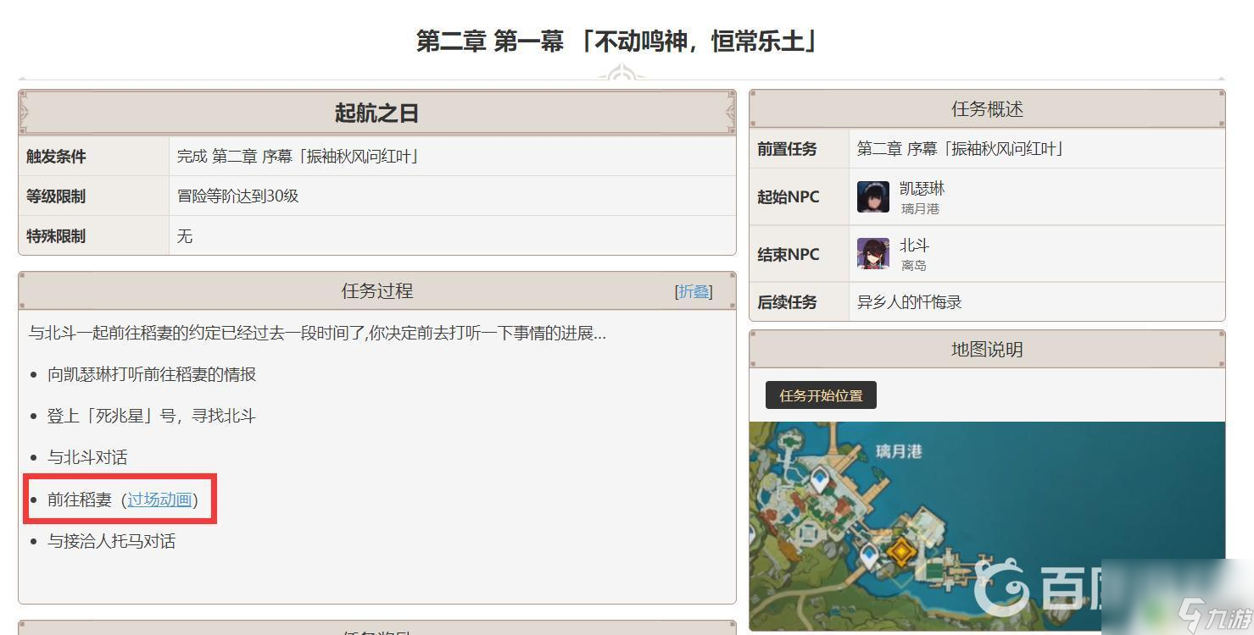Click step 与接洽人托马对话
The width and height of the screenshot is (1254, 635).
pos(111,541)
